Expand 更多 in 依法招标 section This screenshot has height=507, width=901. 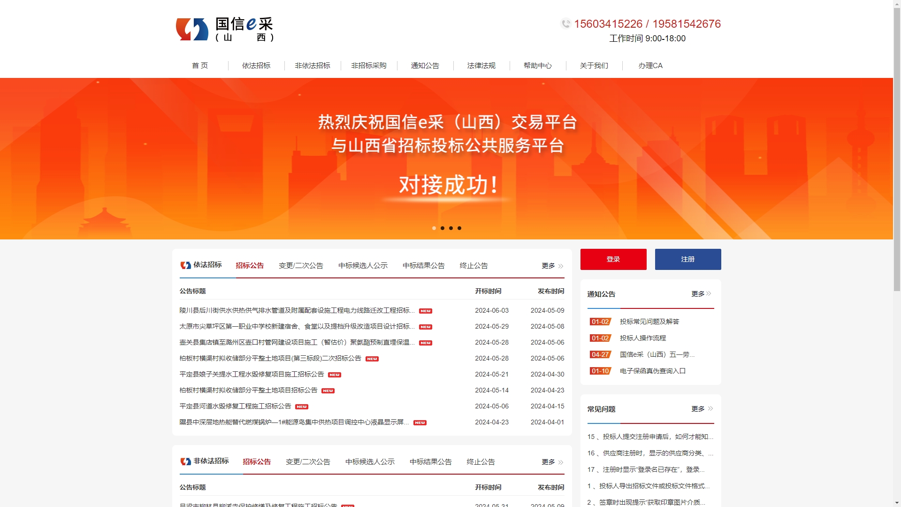(552, 266)
